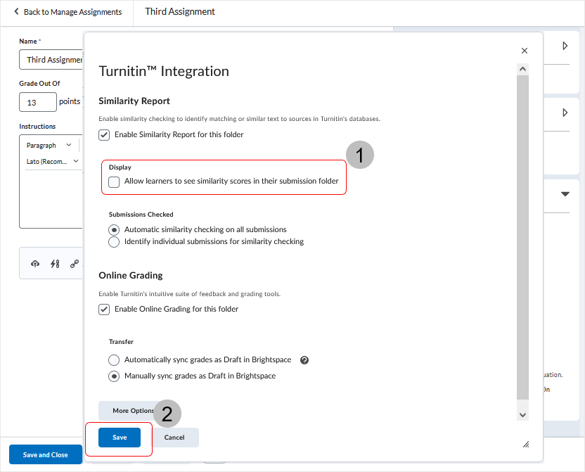Close the Turnitin Integration dialog
585x472 pixels.
(525, 51)
